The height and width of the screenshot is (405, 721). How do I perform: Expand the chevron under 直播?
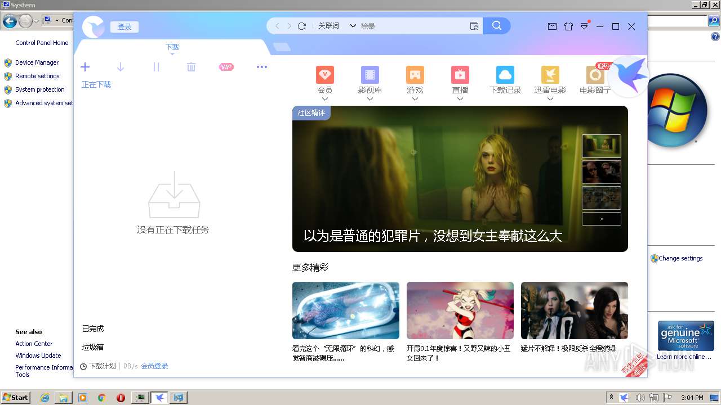tap(460, 99)
